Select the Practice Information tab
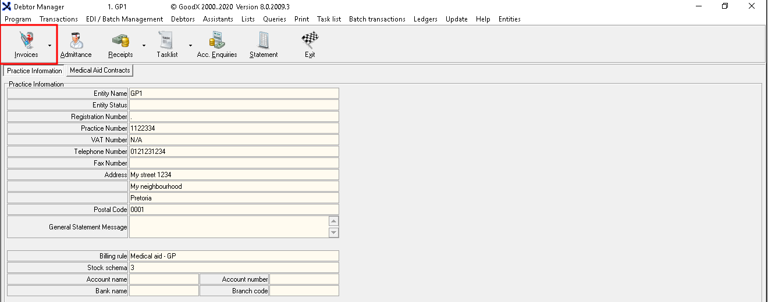Image resolution: width=768 pixels, height=302 pixels. coord(34,71)
